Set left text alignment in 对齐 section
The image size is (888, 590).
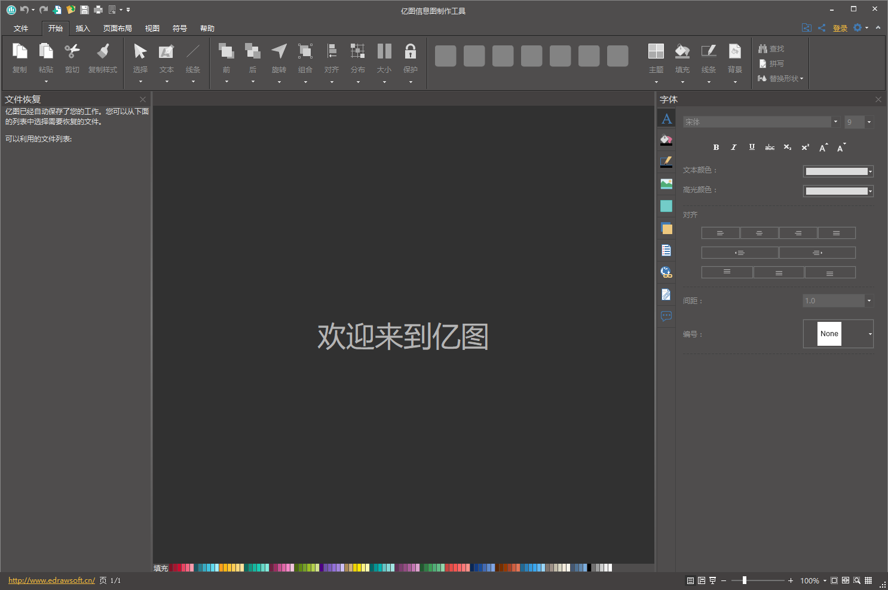720,233
